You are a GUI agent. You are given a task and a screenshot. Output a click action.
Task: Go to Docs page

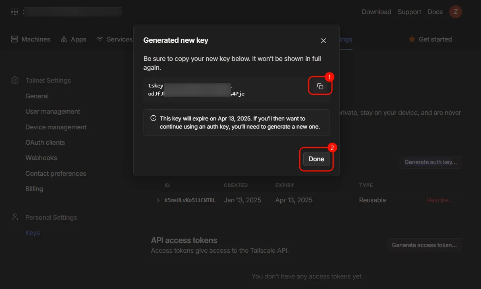pyautogui.click(x=435, y=12)
